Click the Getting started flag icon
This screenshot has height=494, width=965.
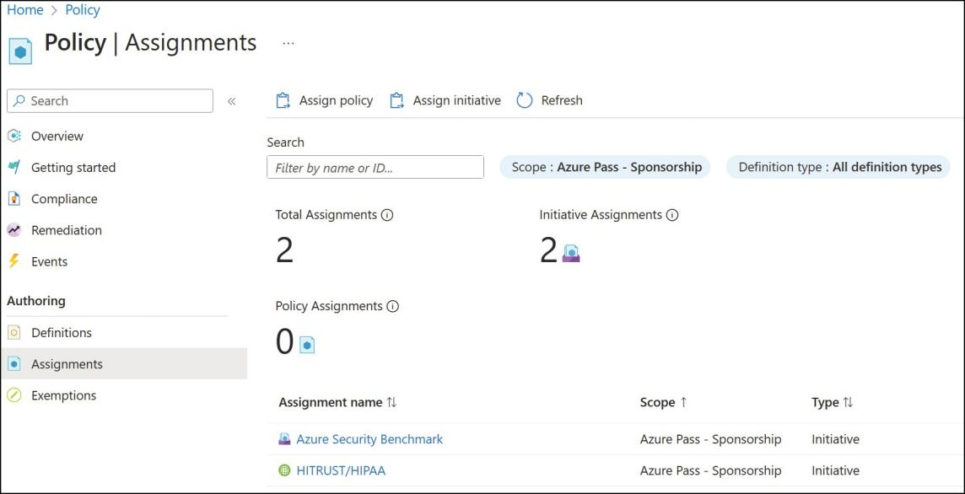point(14,167)
